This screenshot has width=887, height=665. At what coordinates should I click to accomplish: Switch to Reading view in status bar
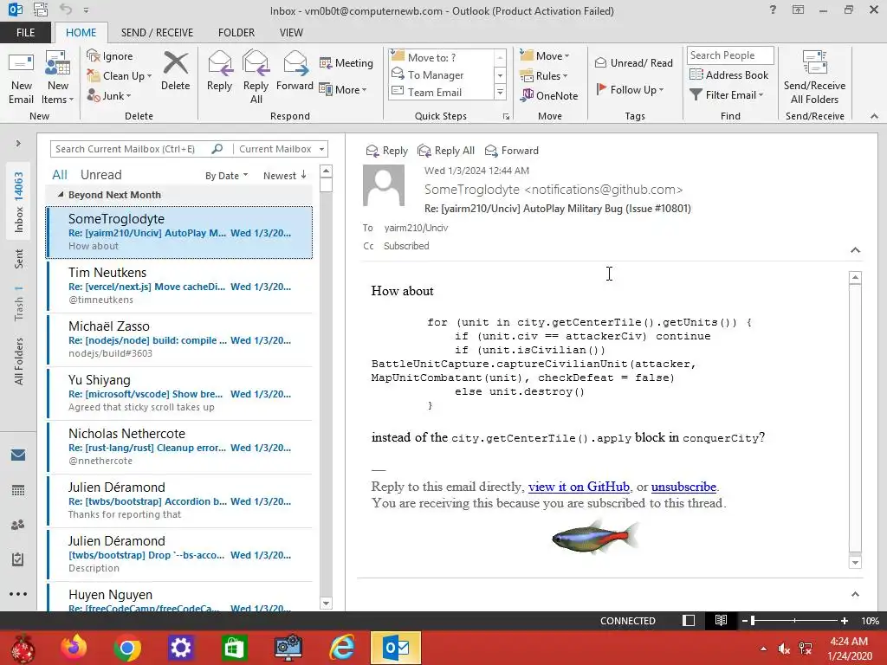[721, 620]
